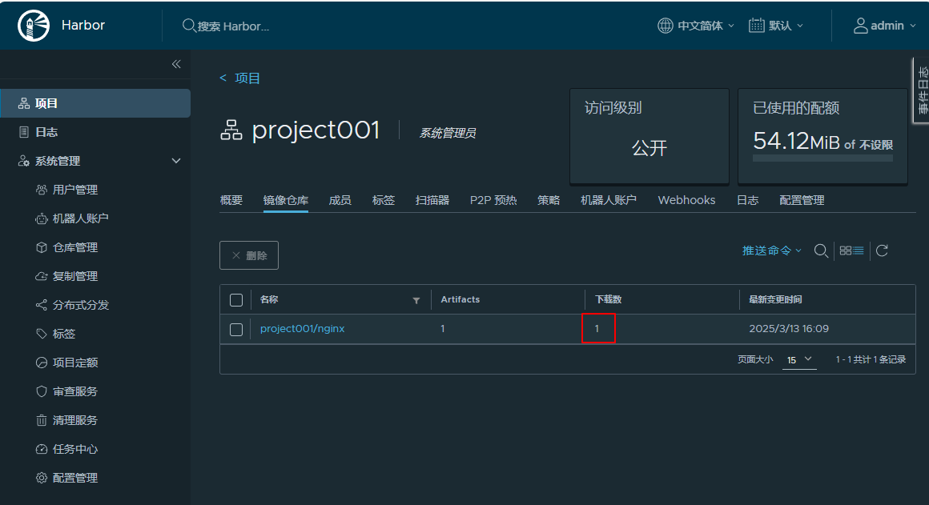This screenshot has height=505, width=929.
Task: Open 标签 in the sidebar menu
Action: coord(64,334)
